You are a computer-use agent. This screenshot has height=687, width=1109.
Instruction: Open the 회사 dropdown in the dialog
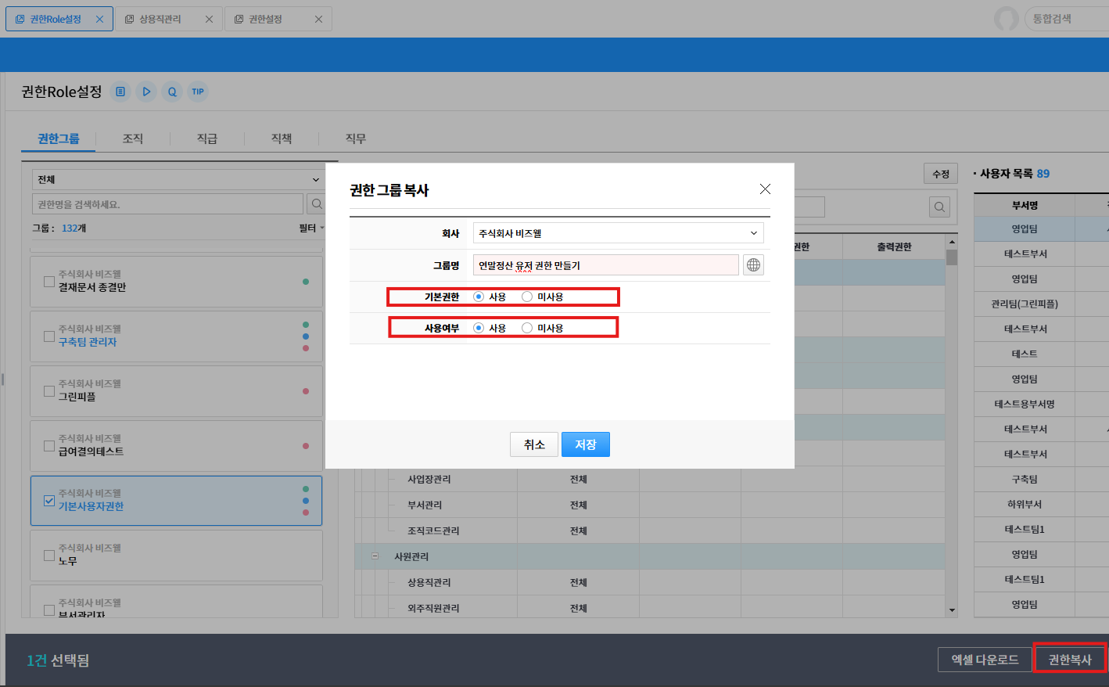(x=618, y=233)
